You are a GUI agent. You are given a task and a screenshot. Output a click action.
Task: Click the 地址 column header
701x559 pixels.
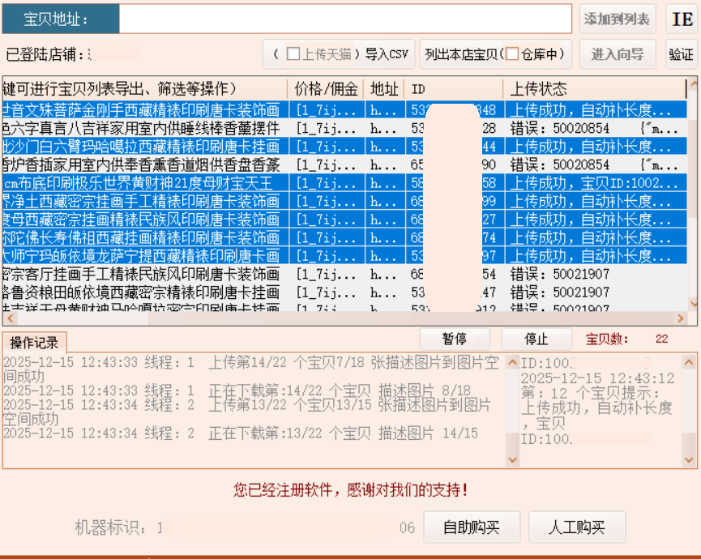(384, 89)
